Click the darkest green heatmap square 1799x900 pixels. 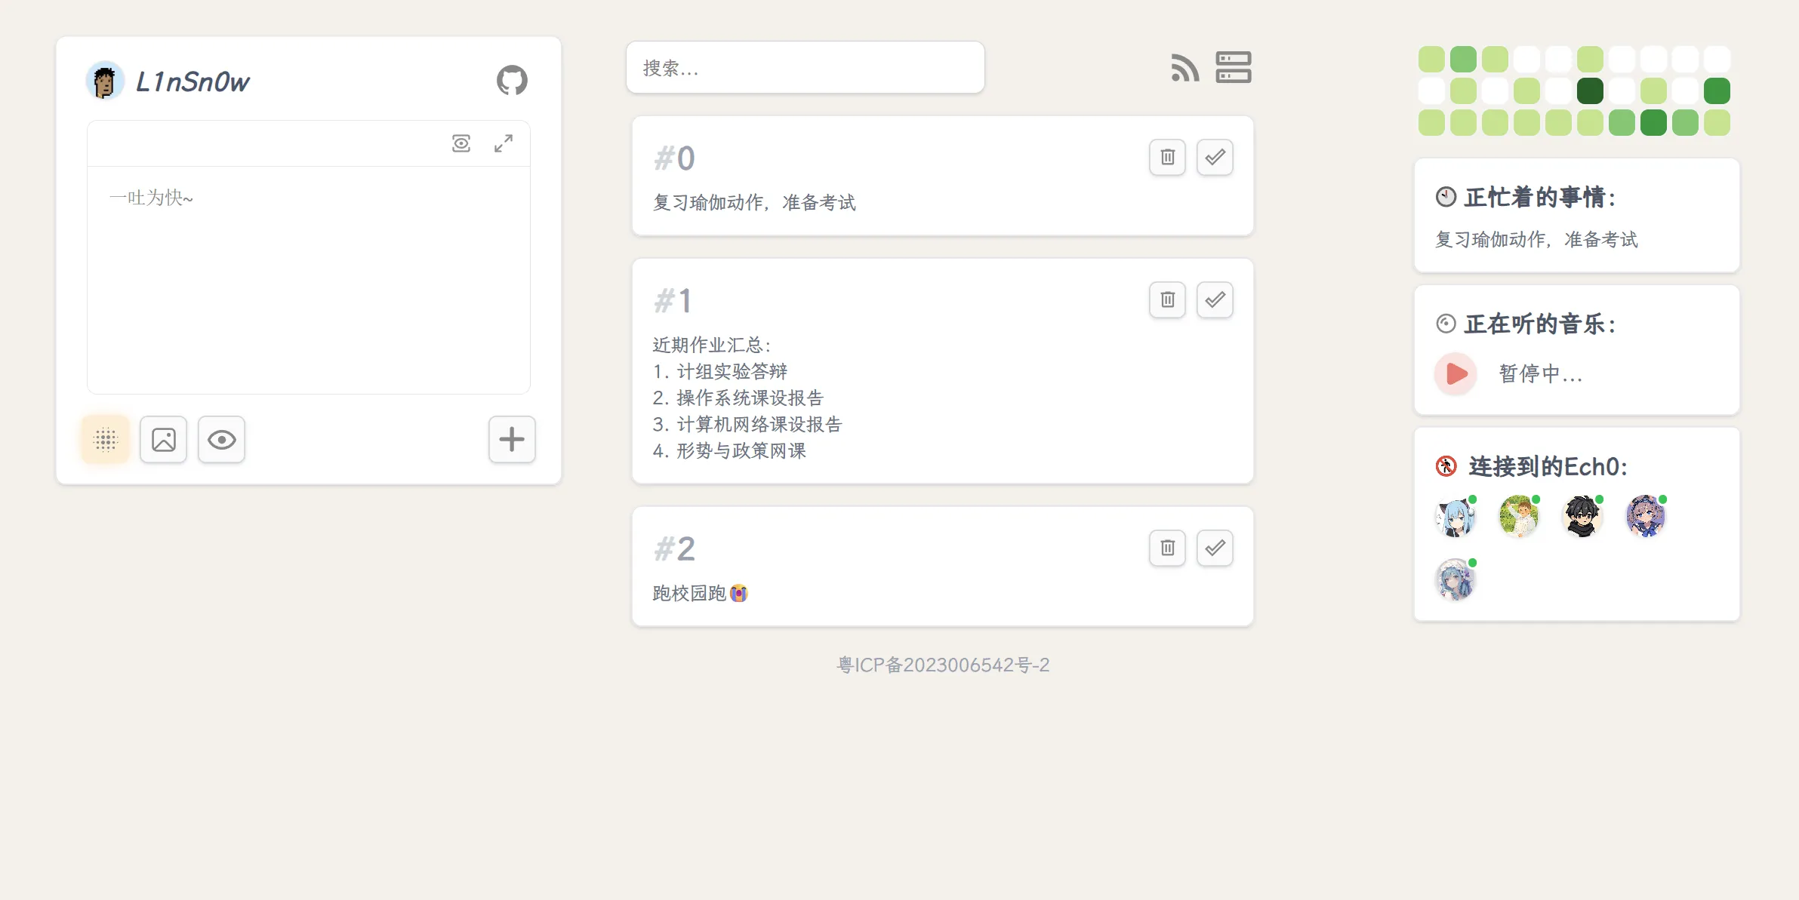pos(1590,91)
